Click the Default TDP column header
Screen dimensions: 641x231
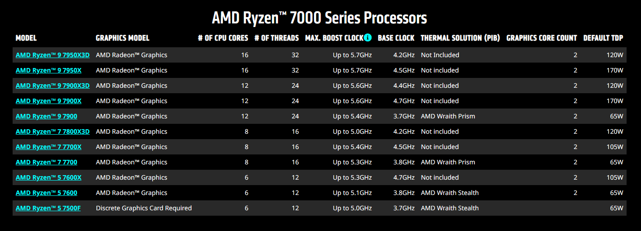603,38
